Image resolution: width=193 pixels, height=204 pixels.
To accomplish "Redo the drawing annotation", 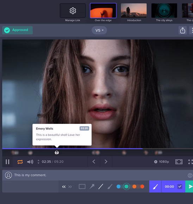I will click(x=70, y=187).
